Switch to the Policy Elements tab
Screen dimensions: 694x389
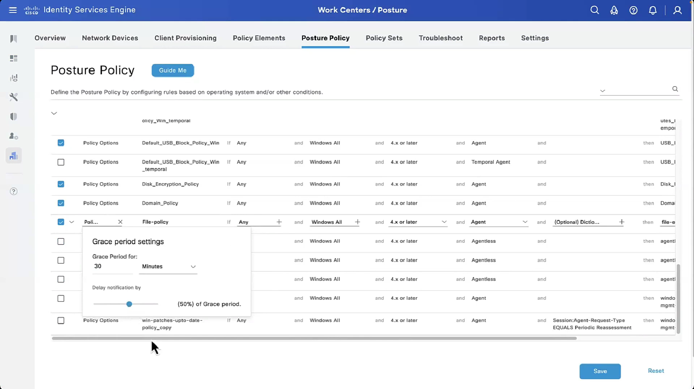point(259,38)
